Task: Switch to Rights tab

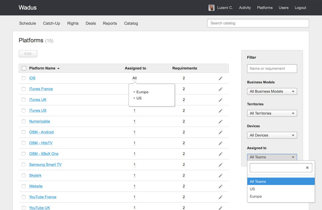Action: [x=73, y=23]
